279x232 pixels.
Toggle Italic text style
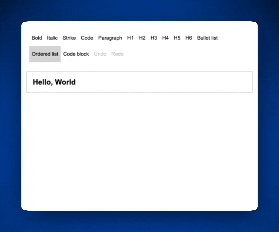click(x=52, y=38)
